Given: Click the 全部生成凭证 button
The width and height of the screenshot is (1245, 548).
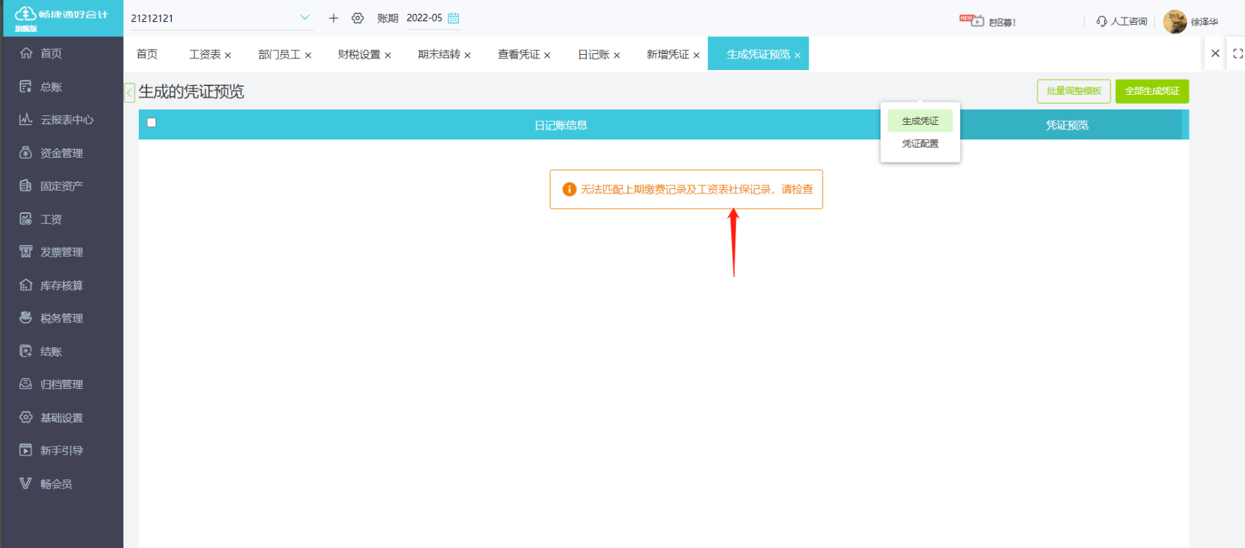Looking at the screenshot, I should (x=1152, y=91).
